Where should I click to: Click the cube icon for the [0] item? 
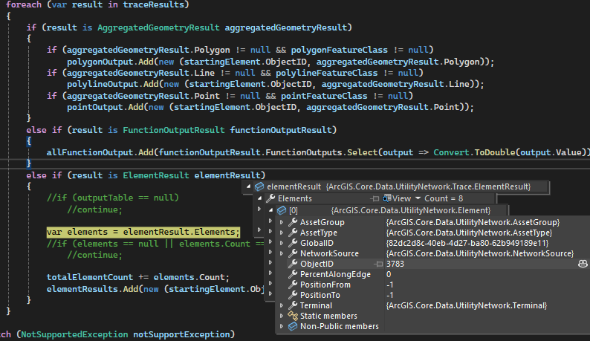tap(282, 210)
